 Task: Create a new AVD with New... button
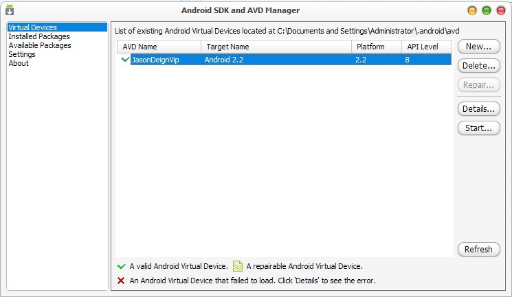click(478, 46)
